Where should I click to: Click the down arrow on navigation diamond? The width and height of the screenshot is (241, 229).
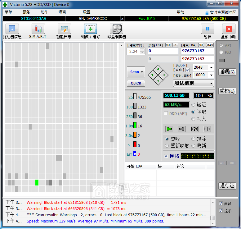pyautogui.click(x=158, y=81)
